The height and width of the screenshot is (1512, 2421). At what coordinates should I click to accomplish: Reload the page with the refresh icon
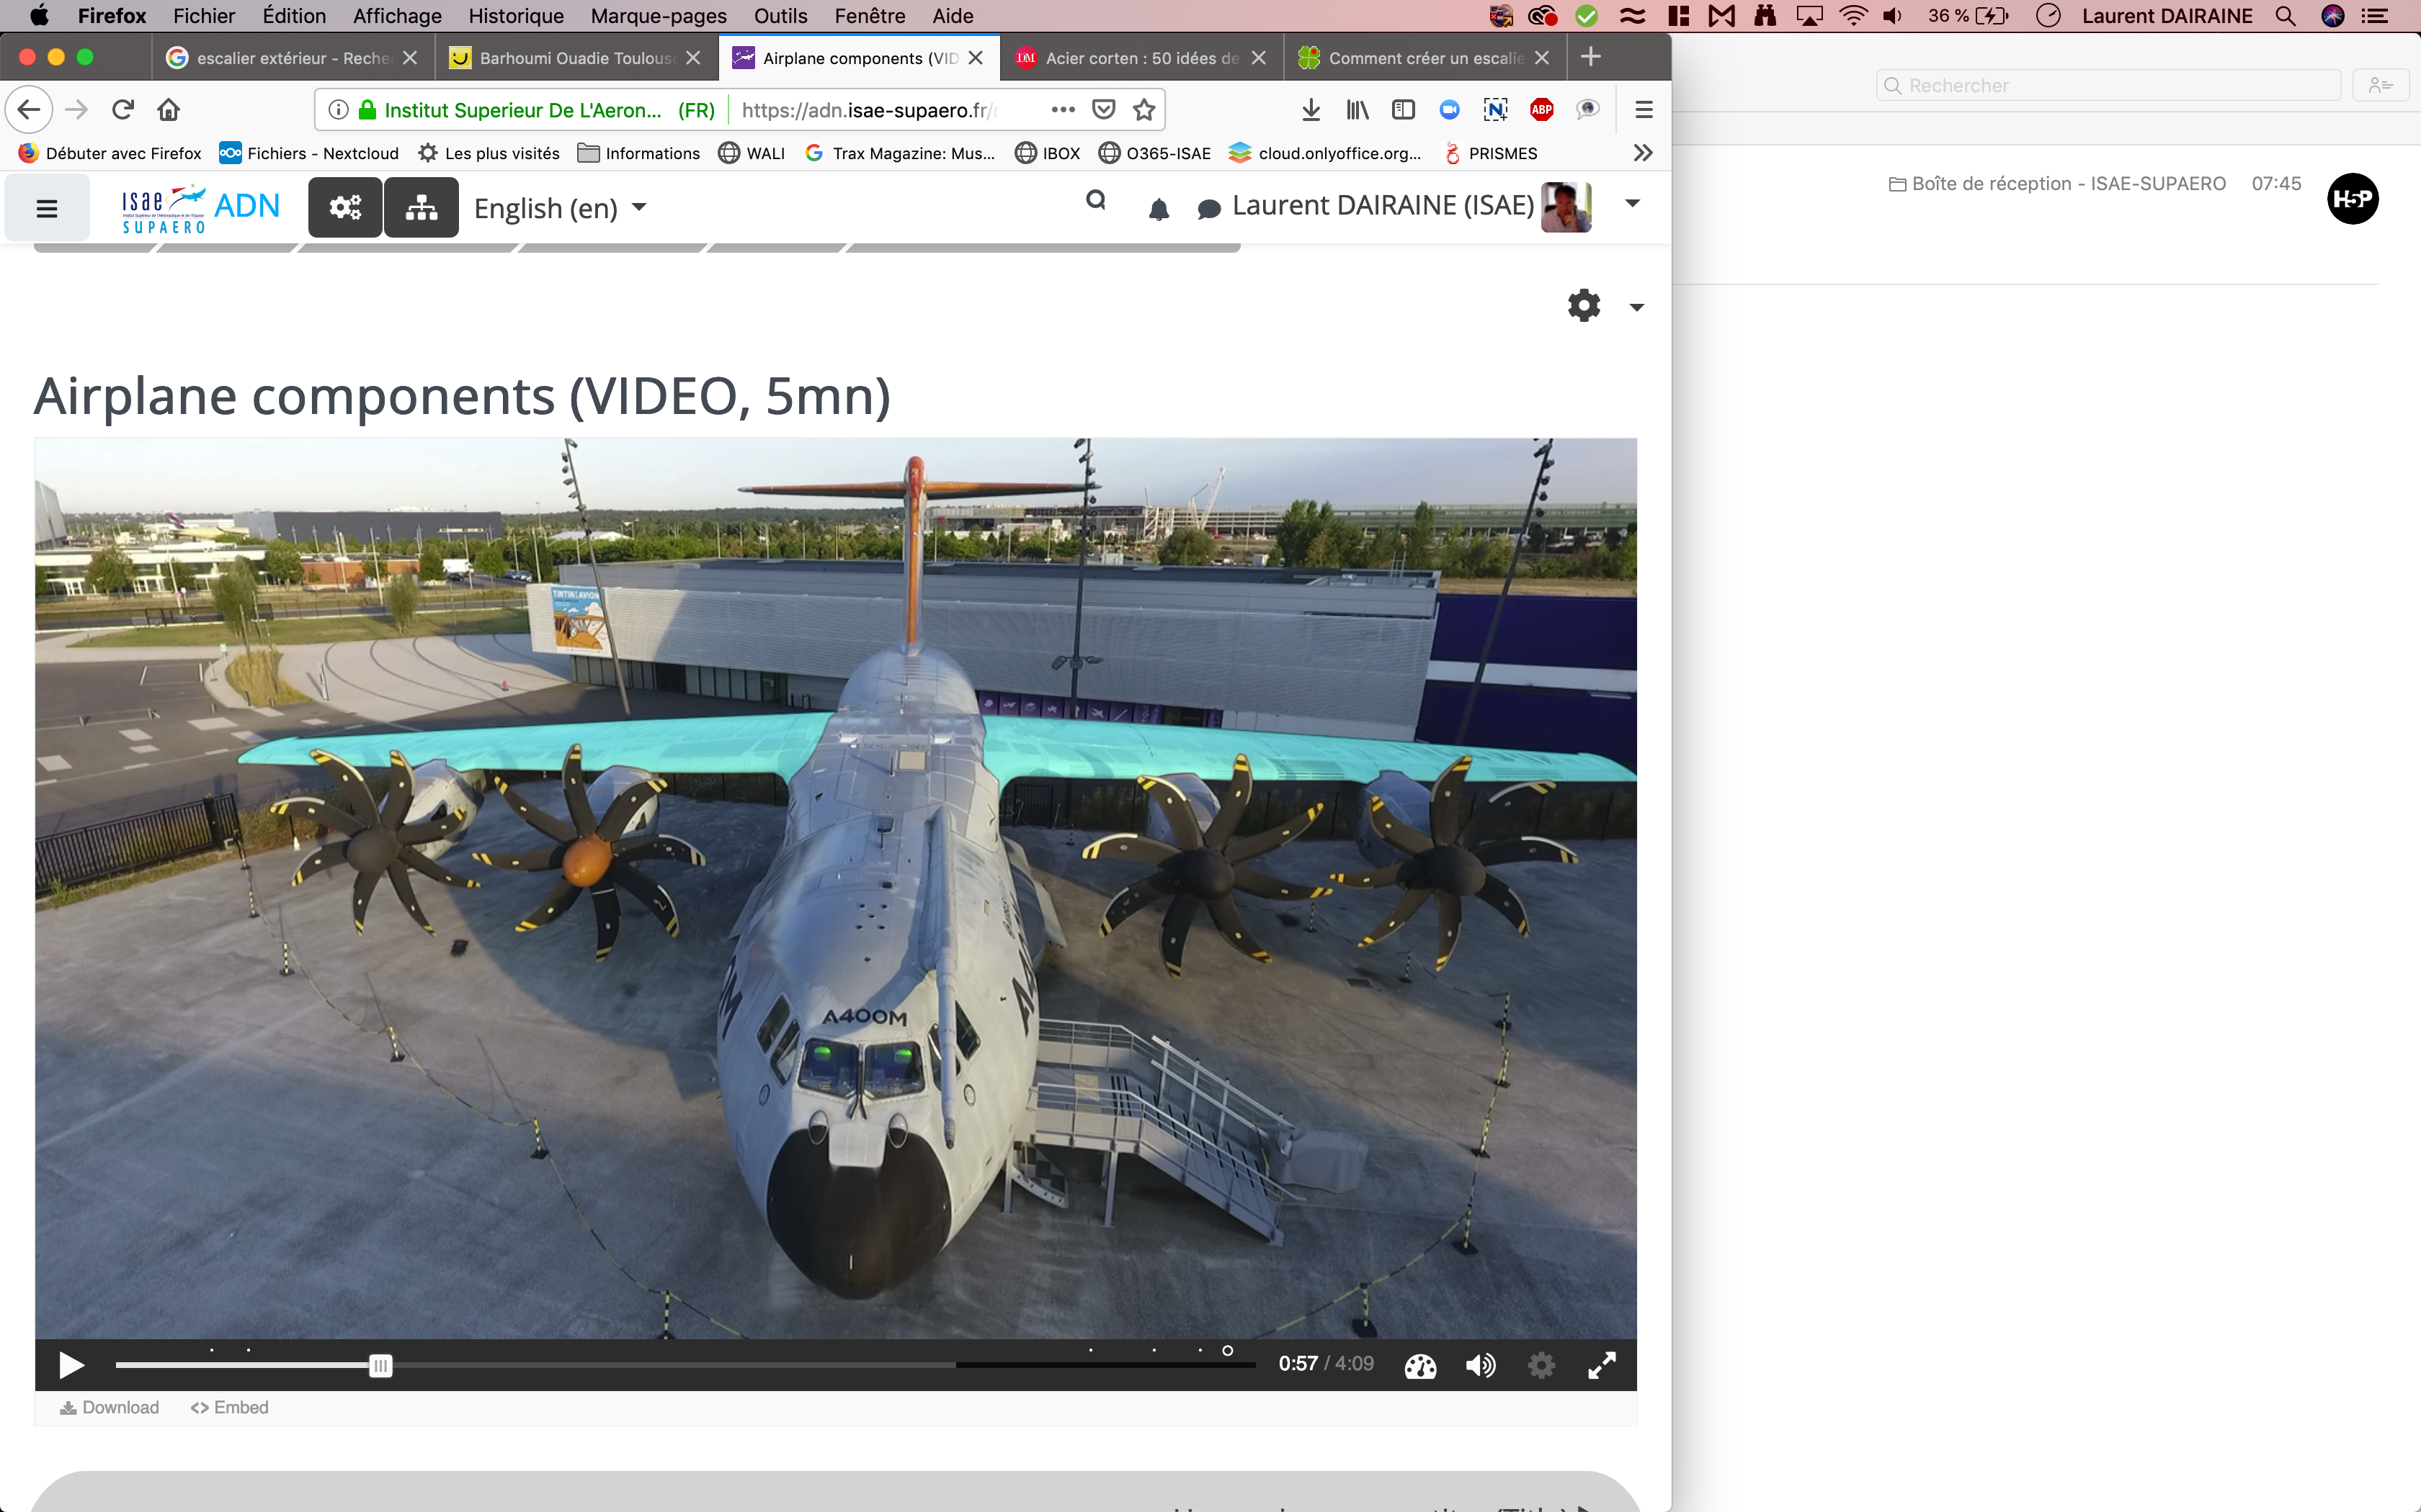tap(123, 109)
